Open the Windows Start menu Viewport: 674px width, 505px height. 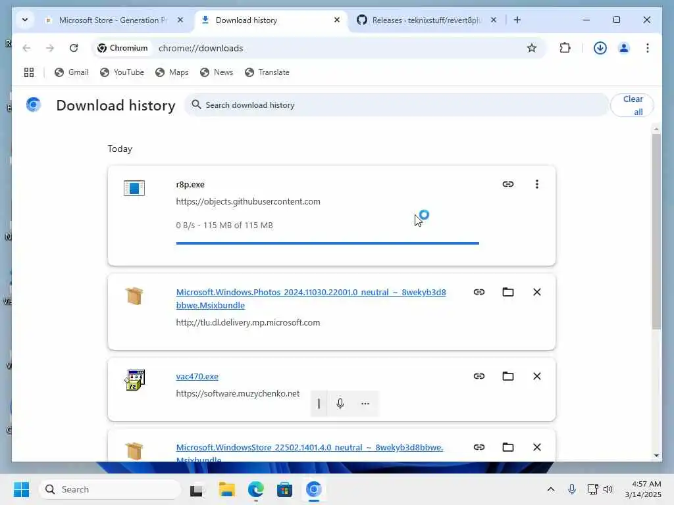click(22, 489)
